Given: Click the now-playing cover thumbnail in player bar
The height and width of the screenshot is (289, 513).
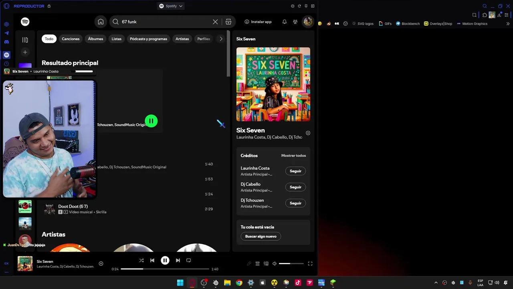Looking at the screenshot, I should pyautogui.click(x=25, y=264).
